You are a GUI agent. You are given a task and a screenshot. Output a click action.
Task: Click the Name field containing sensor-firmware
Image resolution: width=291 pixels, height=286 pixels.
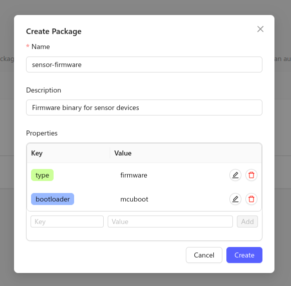[144, 64]
